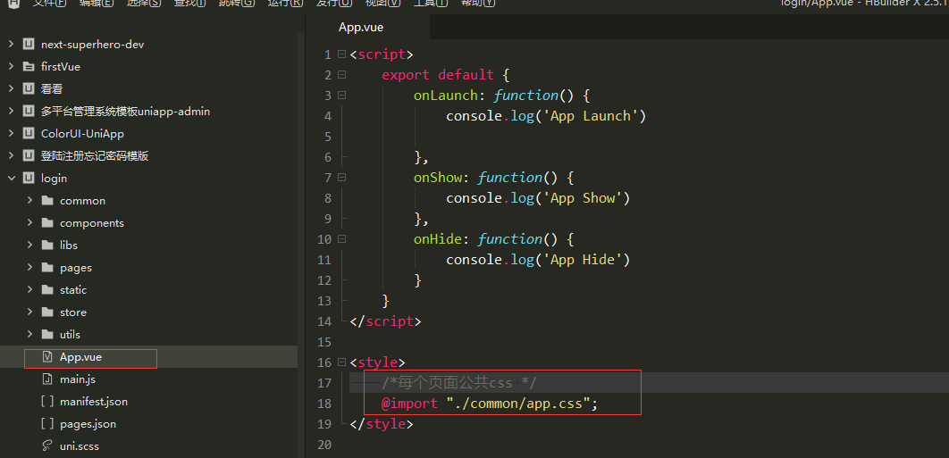This screenshot has width=949, height=458.
Task: Click the 登陆注册忘记密码模版 project icon
Action: (x=28, y=156)
